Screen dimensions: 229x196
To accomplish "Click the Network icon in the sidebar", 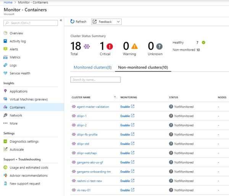I will pyautogui.click(x=5, y=115).
